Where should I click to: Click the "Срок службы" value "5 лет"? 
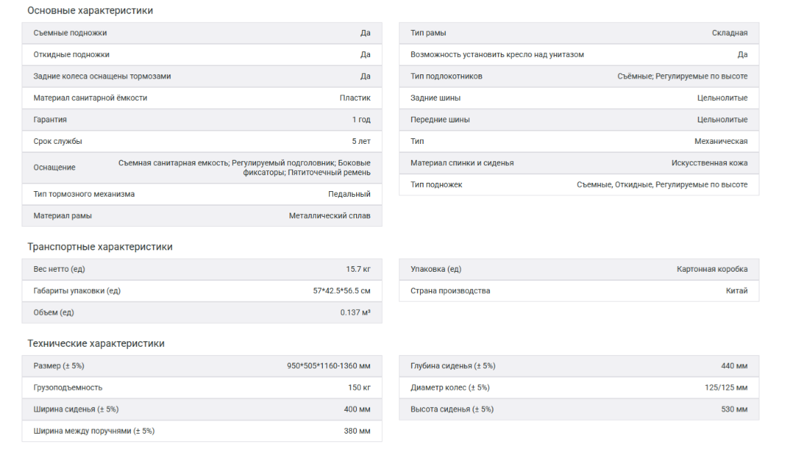[x=361, y=141]
